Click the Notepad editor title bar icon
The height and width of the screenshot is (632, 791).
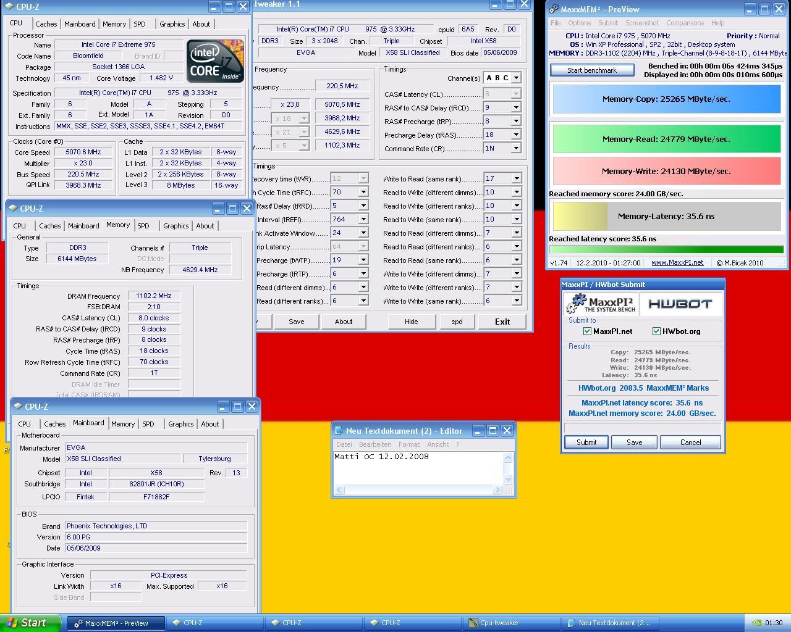[338, 431]
